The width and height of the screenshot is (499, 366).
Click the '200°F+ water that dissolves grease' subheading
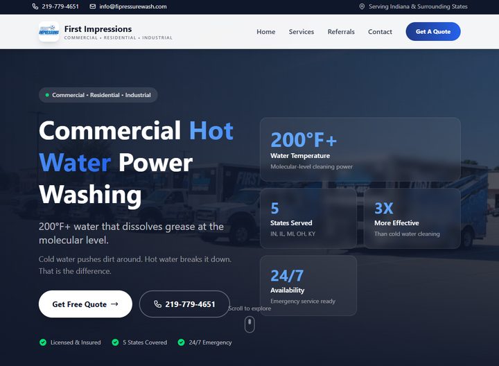pos(131,234)
